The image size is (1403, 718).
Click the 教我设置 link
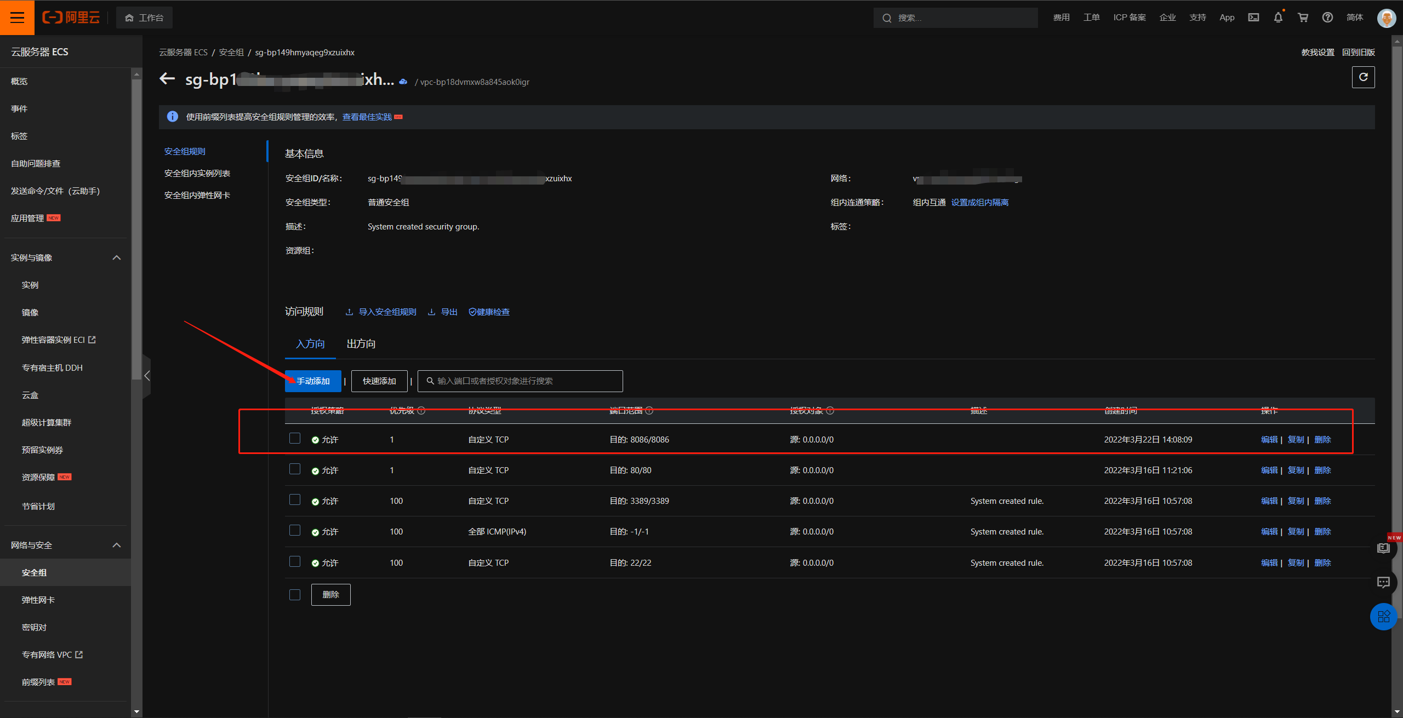(x=1318, y=53)
